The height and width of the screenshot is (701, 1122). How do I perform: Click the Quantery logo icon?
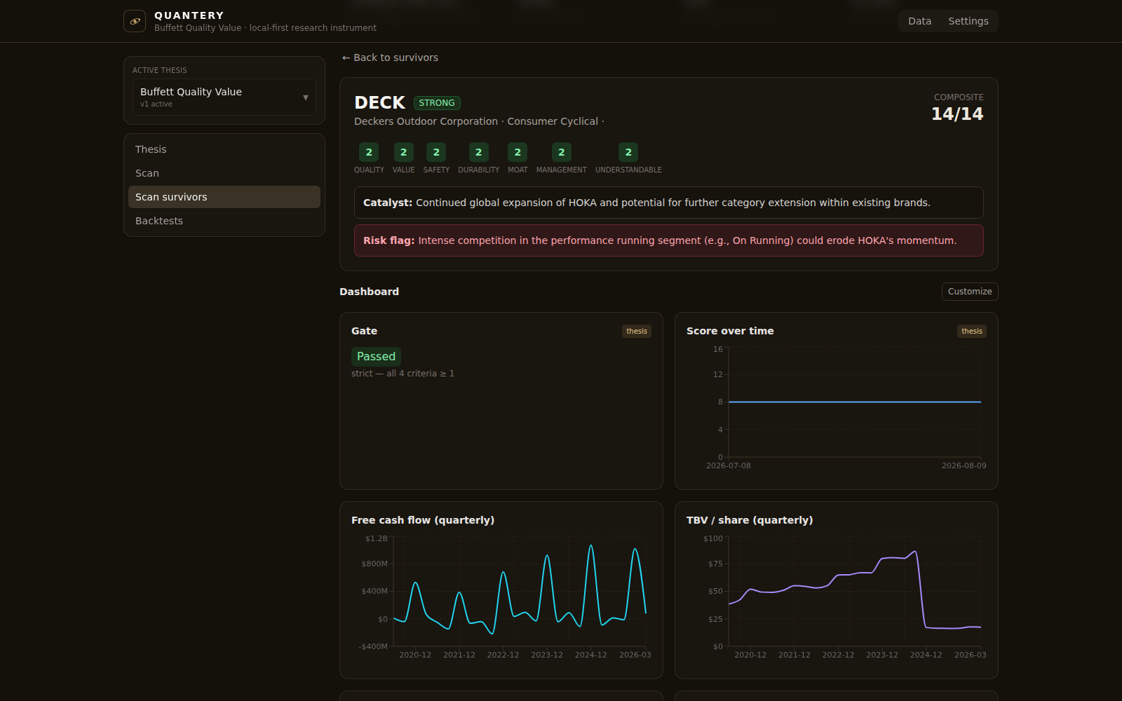[135, 21]
